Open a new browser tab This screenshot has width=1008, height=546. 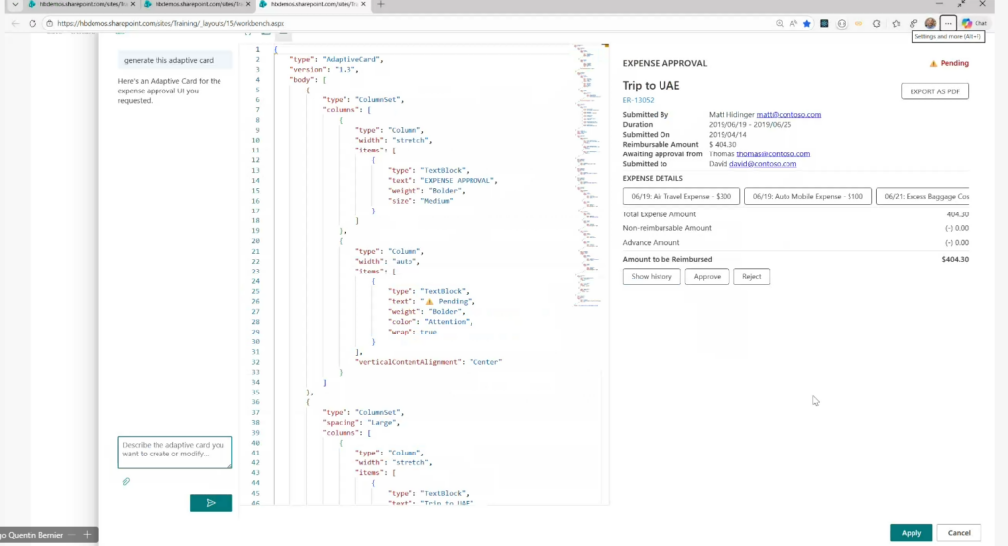pos(381,5)
